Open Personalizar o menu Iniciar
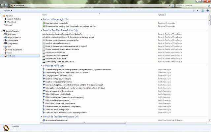 point(56,59)
